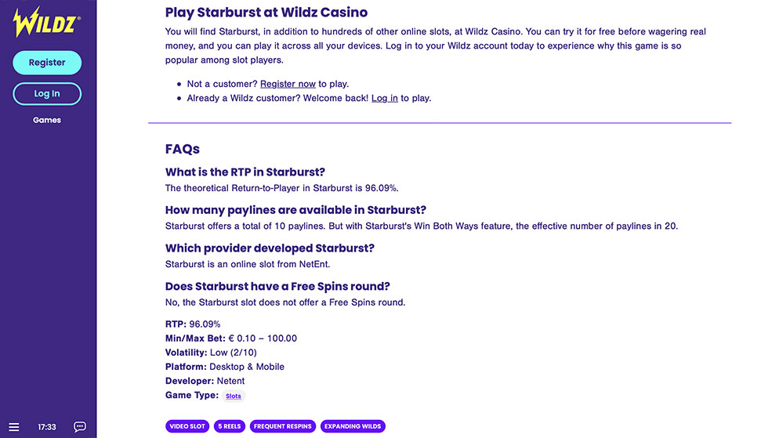Open the Games menu item
The image size is (779, 438).
tap(47, 120)
